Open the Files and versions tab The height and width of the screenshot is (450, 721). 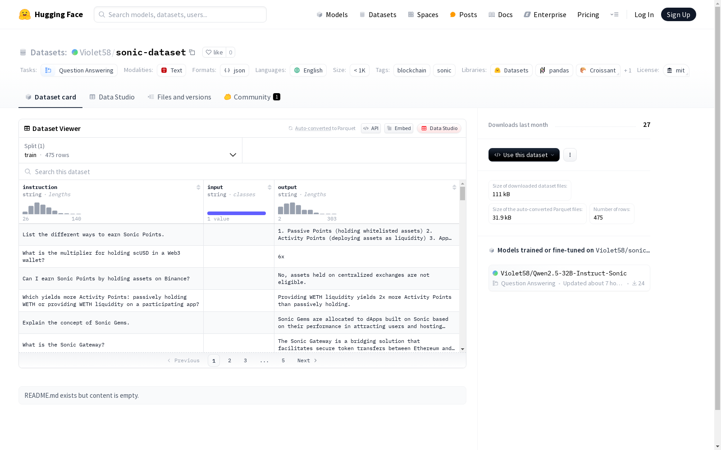179,97
